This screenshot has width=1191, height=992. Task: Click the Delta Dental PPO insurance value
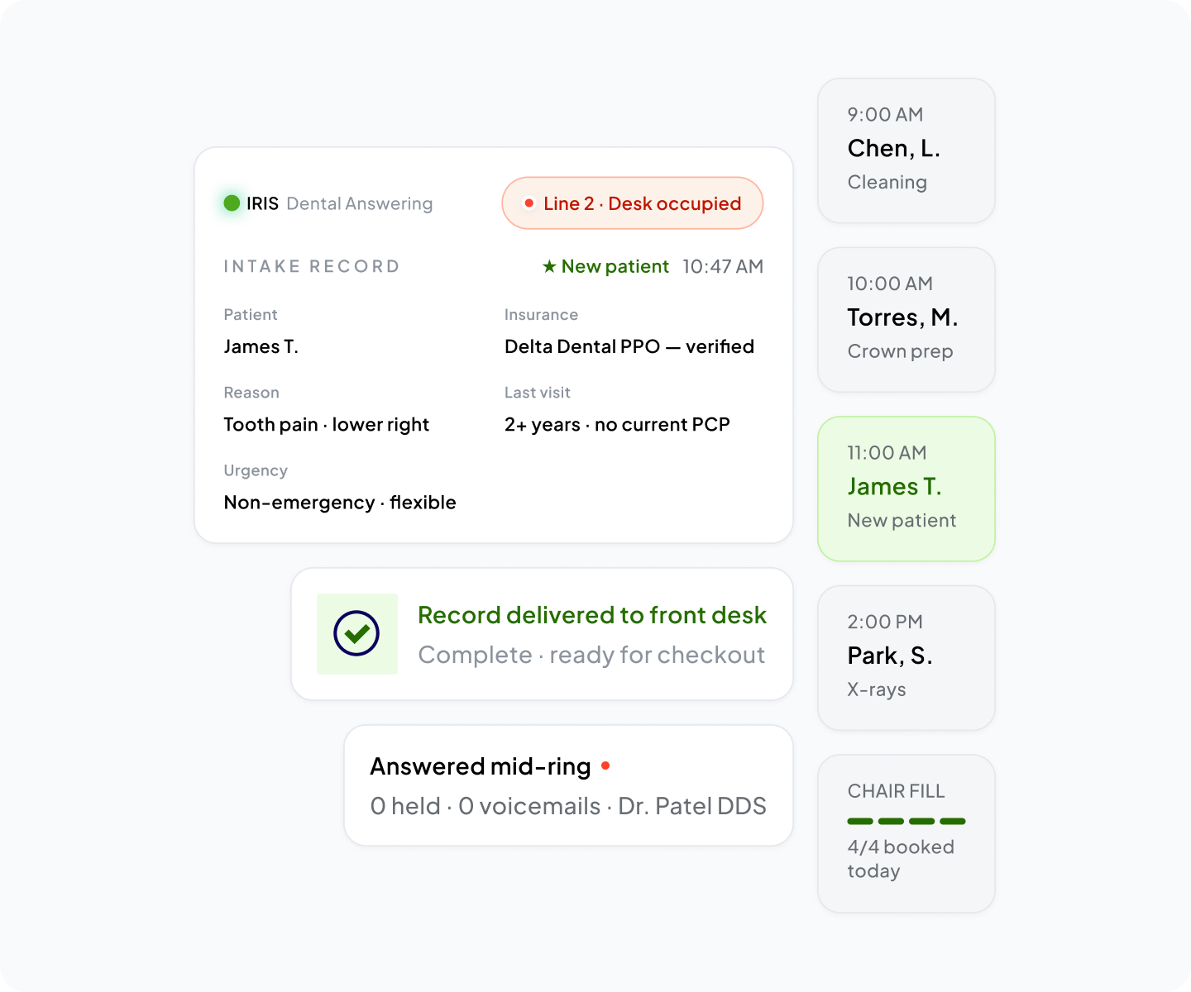click(629, 346)
